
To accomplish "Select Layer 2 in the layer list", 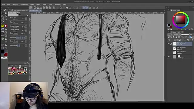I will 182,48.
